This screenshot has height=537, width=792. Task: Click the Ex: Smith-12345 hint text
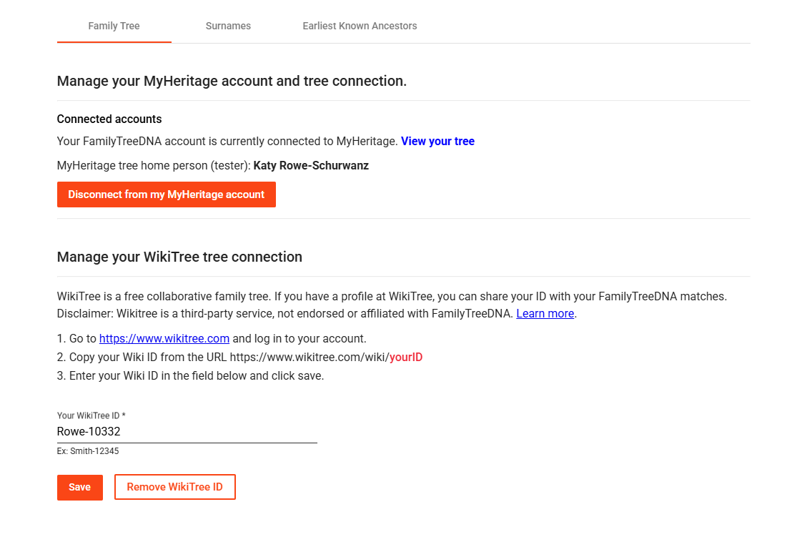point(88,451)
